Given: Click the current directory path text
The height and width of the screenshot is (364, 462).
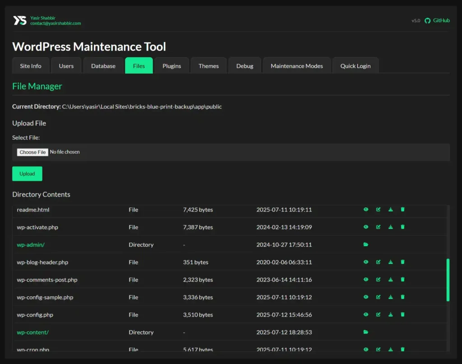Looking at the screenshot, I should click(x=142, y=107).
